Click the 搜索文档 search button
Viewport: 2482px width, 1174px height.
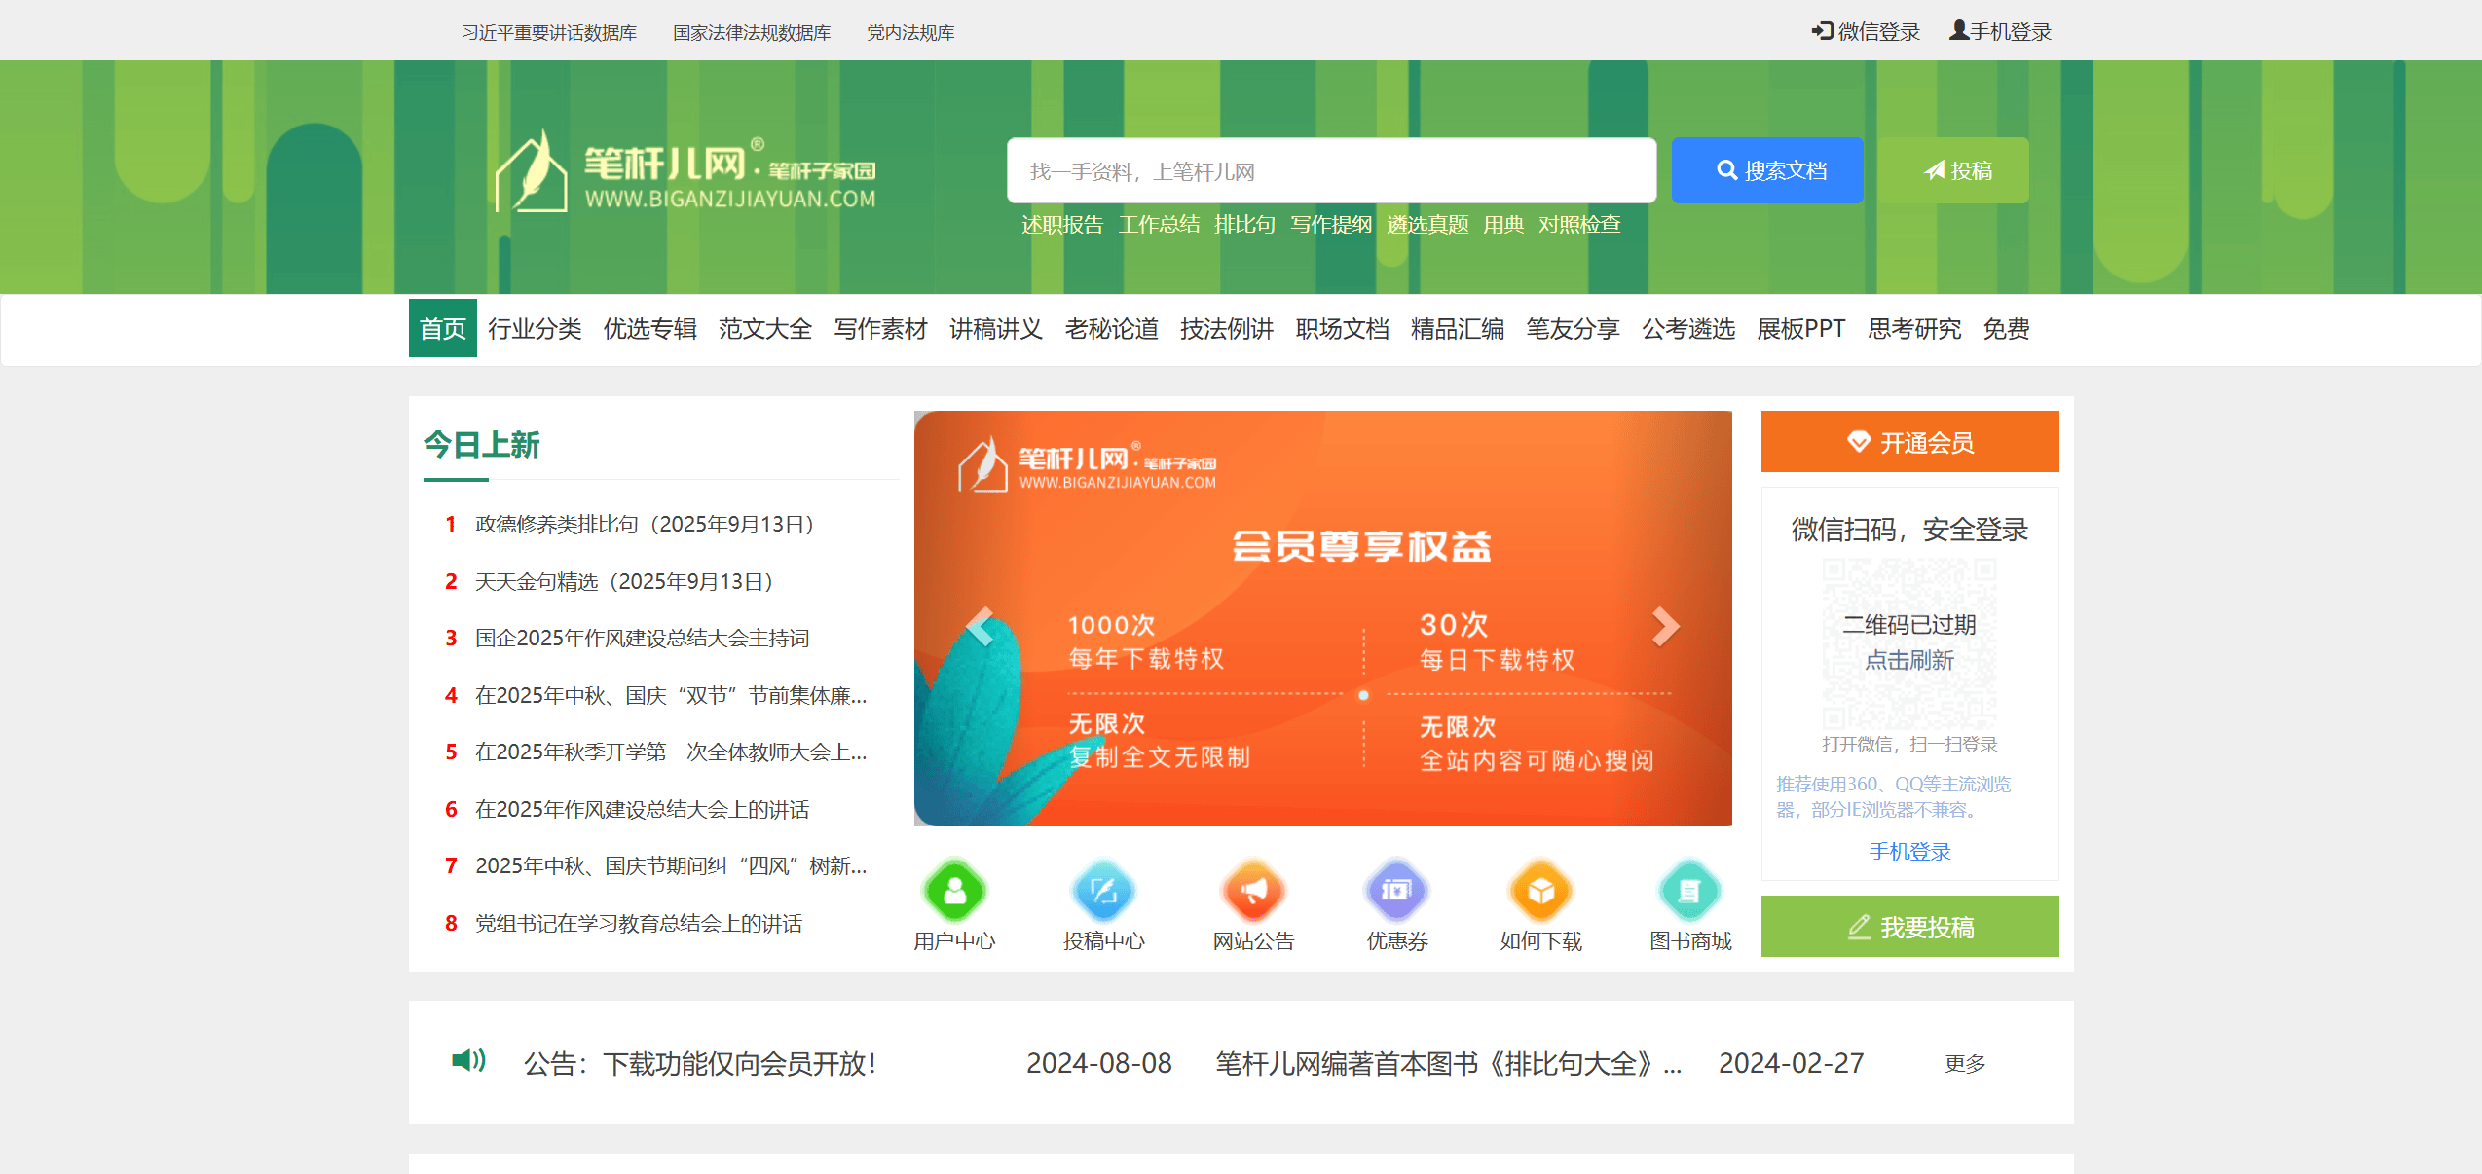pos(1766,171)
